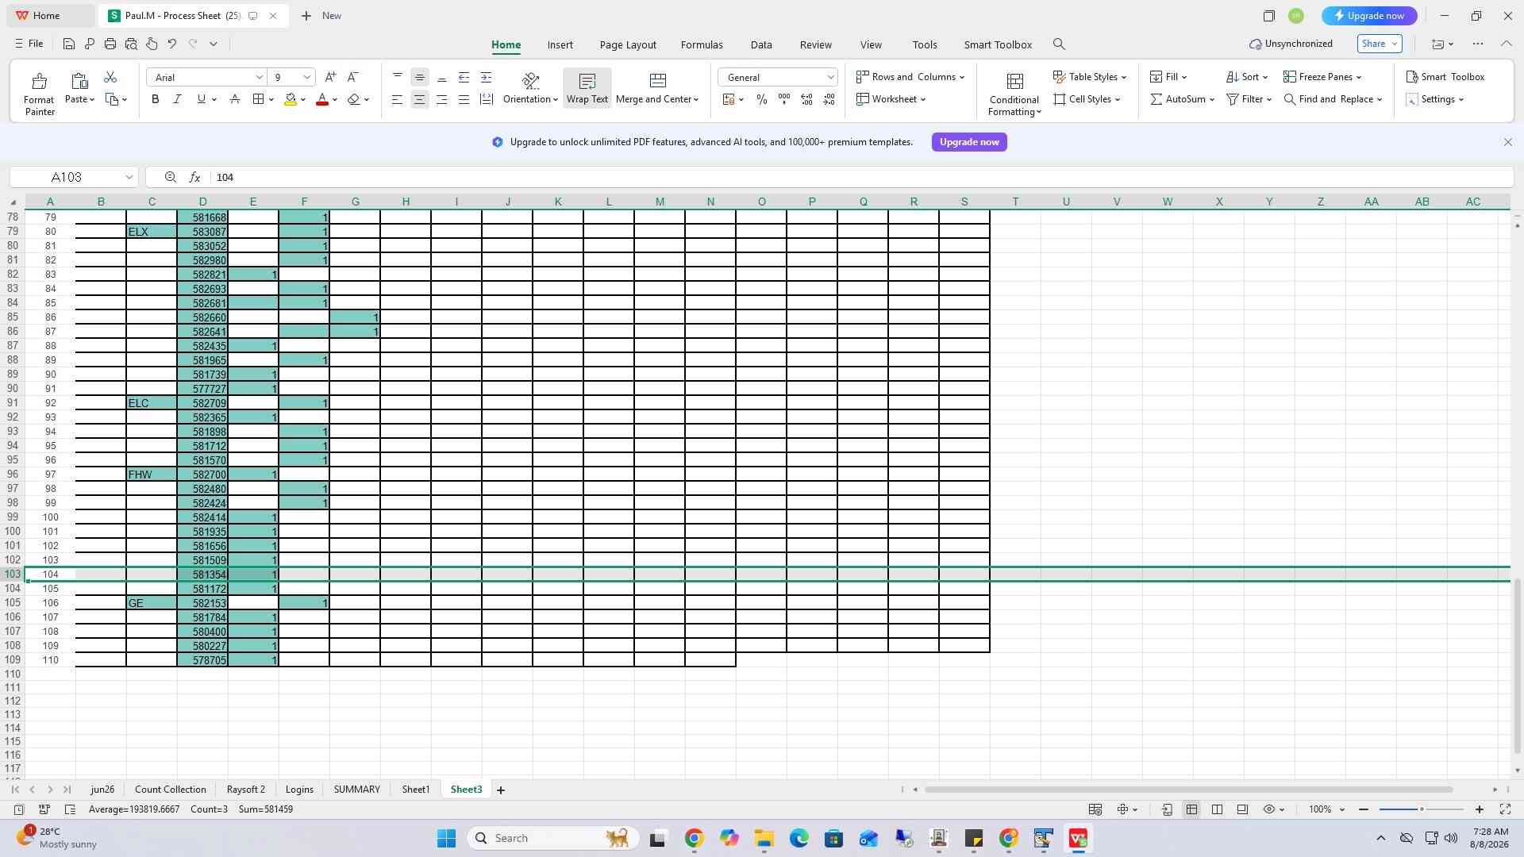This screenshot has width=1524, height=857.
Task: Switch to the SUMMARY sheet tab
Action: pos(356,790)
